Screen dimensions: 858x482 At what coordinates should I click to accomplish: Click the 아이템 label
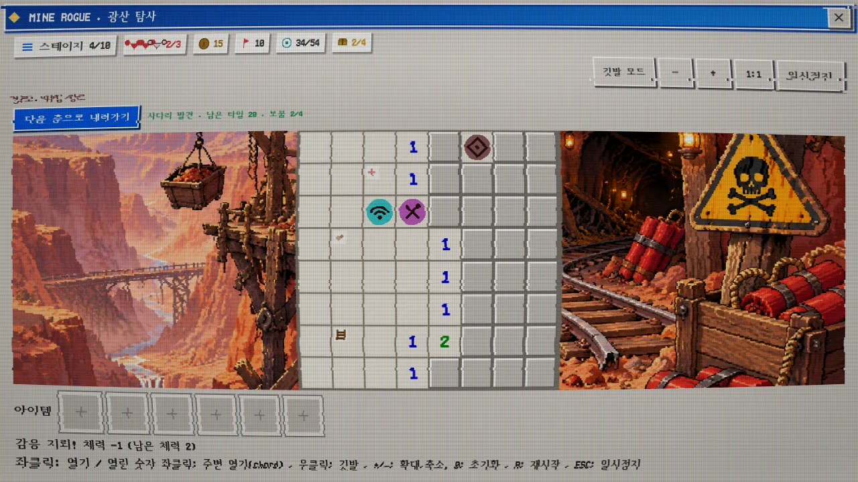point(32,410)
